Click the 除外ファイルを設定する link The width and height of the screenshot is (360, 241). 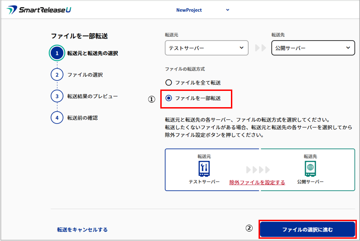pos(257,183)
